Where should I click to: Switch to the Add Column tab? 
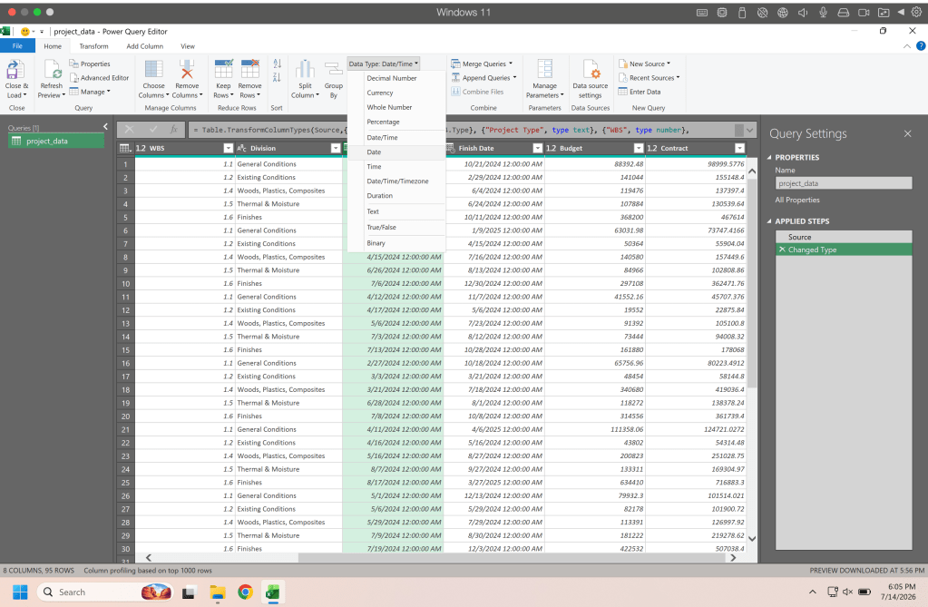pos(144,45)
